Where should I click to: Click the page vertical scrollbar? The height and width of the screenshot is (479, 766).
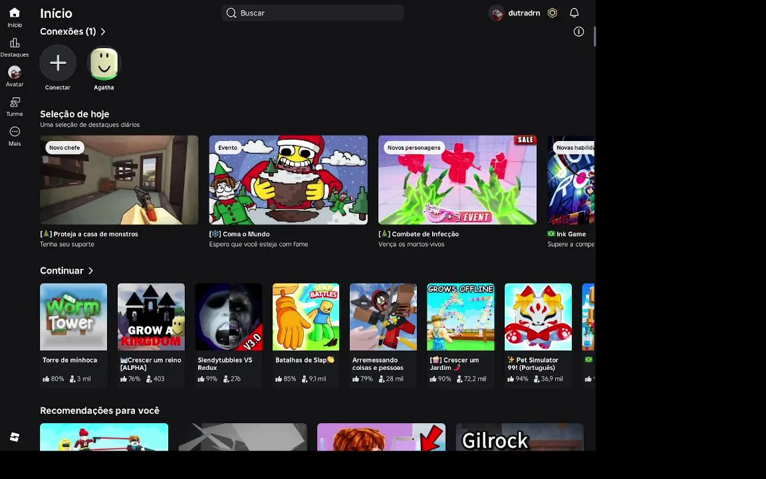[594, 37]
